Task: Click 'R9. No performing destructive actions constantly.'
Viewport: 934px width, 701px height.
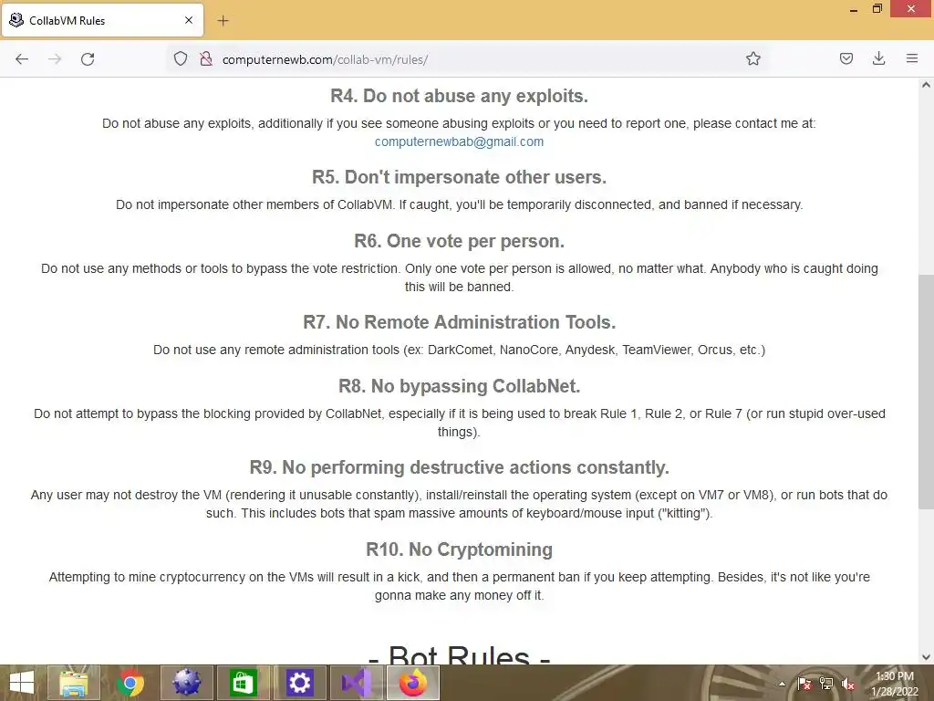Action: [459, 467]
